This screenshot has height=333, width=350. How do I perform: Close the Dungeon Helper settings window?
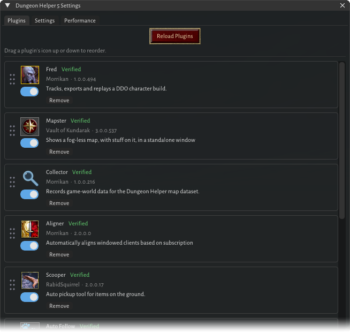343,5
